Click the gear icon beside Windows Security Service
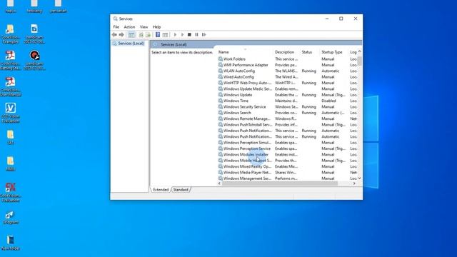Image resolution: width=457 pixels, height=257 pixels. click(221, 106)
